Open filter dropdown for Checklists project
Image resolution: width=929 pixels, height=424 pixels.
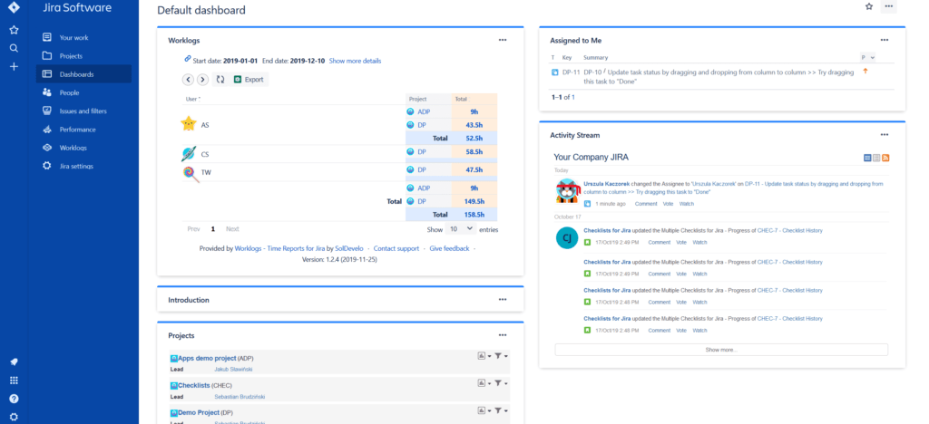501,383
